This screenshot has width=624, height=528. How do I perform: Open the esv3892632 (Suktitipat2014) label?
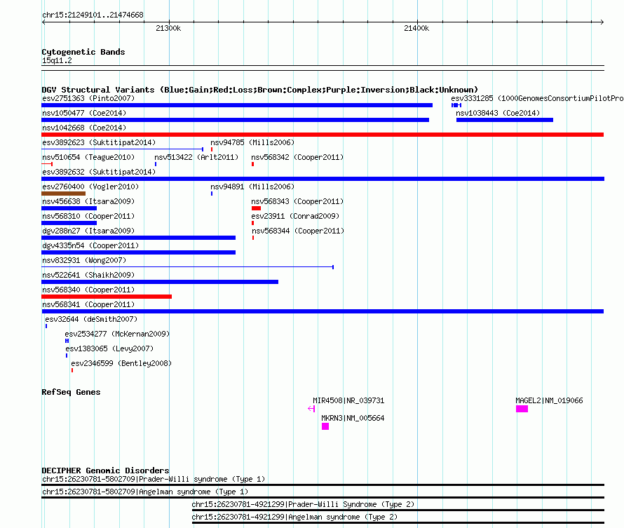[x=99, y=172]
